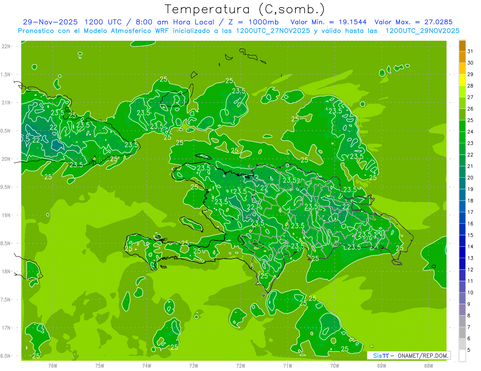The width and height of the screenshot is (481, 371).
Task: Click the "20N" latitude axis label
Action: click(x=6, y=159)
